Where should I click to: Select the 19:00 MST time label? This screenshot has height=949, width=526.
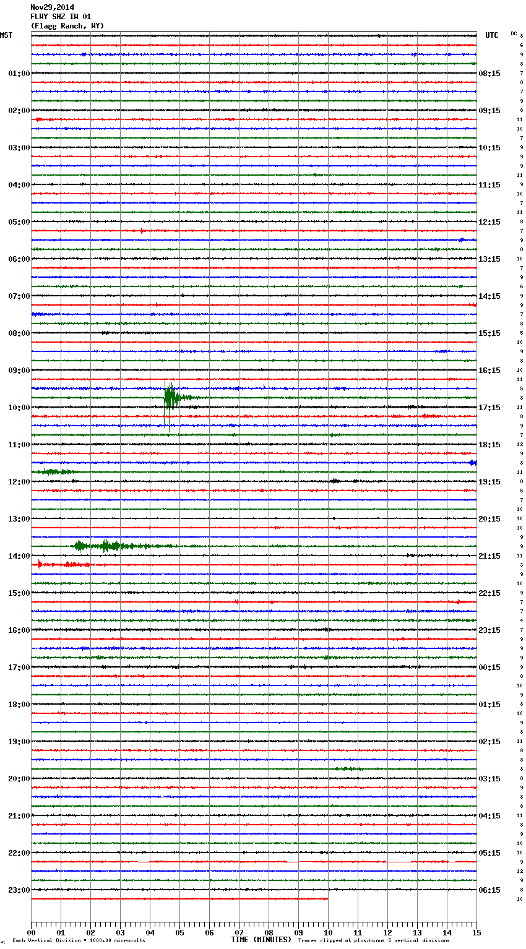click(x=19, y=742)
